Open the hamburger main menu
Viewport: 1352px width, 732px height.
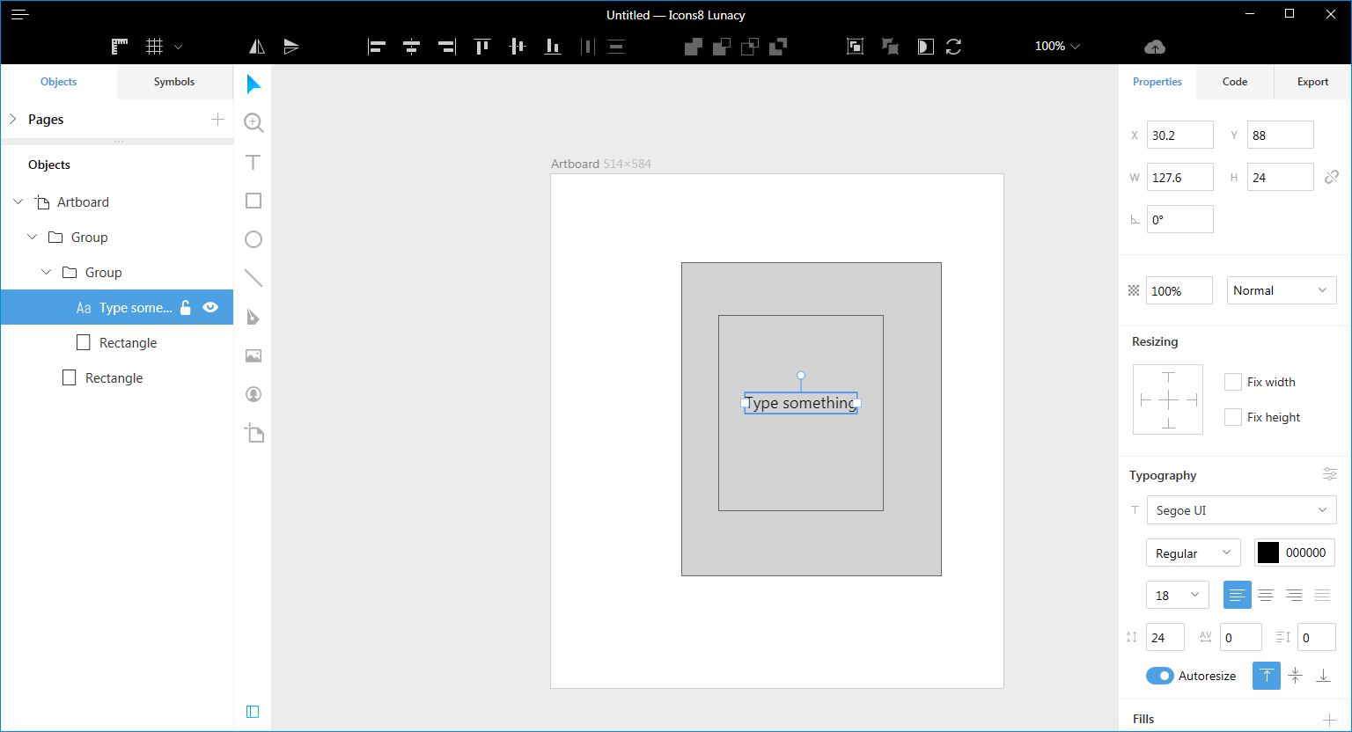click(x=20, y=15)
